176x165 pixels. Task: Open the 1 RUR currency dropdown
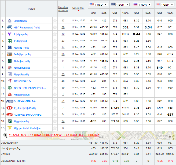[145, 5]
